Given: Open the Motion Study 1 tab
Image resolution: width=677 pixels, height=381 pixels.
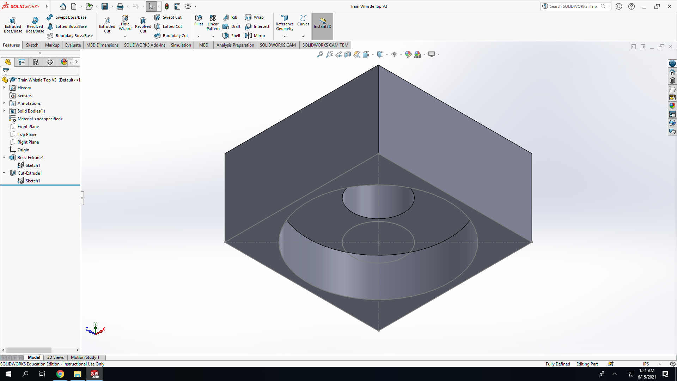Looking at the screenshot, I should click(85, 357).
